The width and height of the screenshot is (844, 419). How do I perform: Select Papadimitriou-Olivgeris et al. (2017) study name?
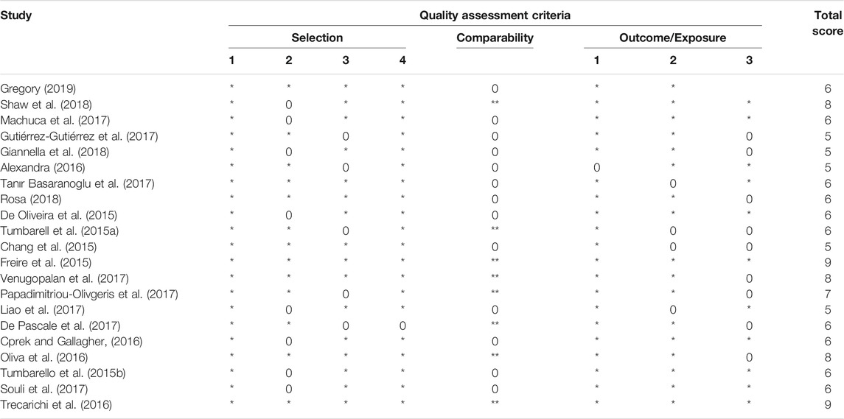[89, 295]
